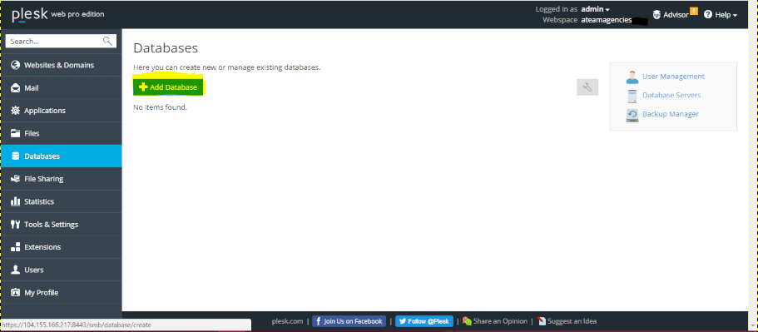Open the Websites & Domains section
The width and height of the screenshot is (758, 332).
[61, 65]
